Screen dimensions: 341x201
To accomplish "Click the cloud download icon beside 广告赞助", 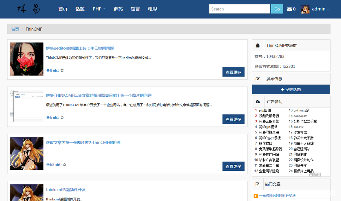I will tap(258, 101).
